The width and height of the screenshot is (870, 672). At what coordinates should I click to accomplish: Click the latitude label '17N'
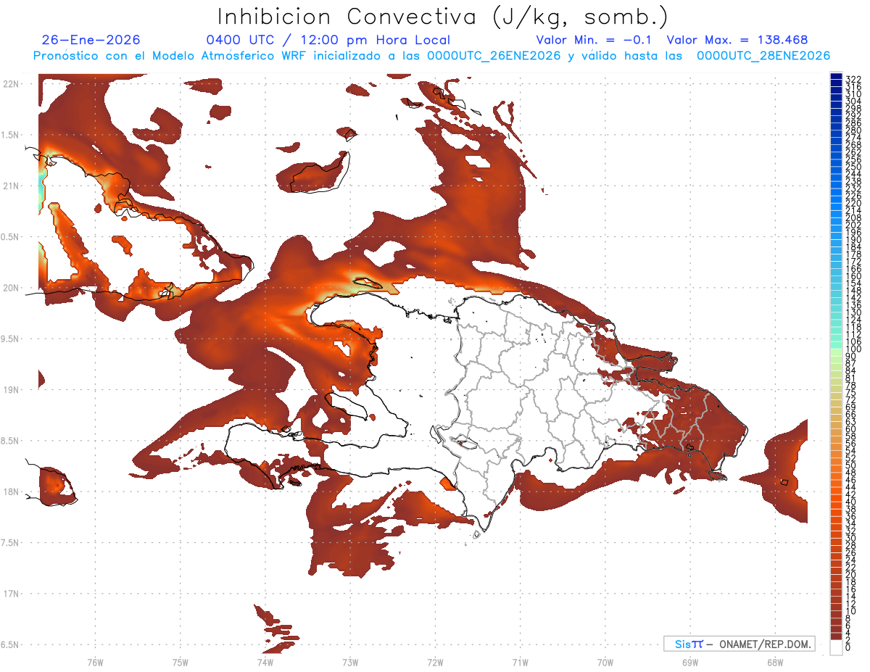click(x=10, y=594)
